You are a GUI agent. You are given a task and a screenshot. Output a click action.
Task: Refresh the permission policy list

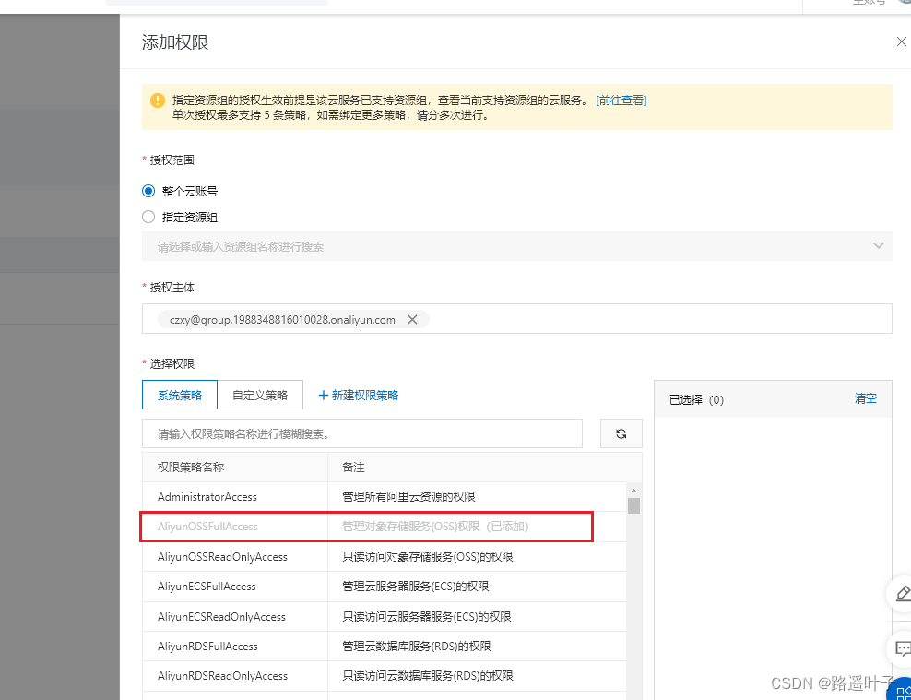tap(621, 433)
